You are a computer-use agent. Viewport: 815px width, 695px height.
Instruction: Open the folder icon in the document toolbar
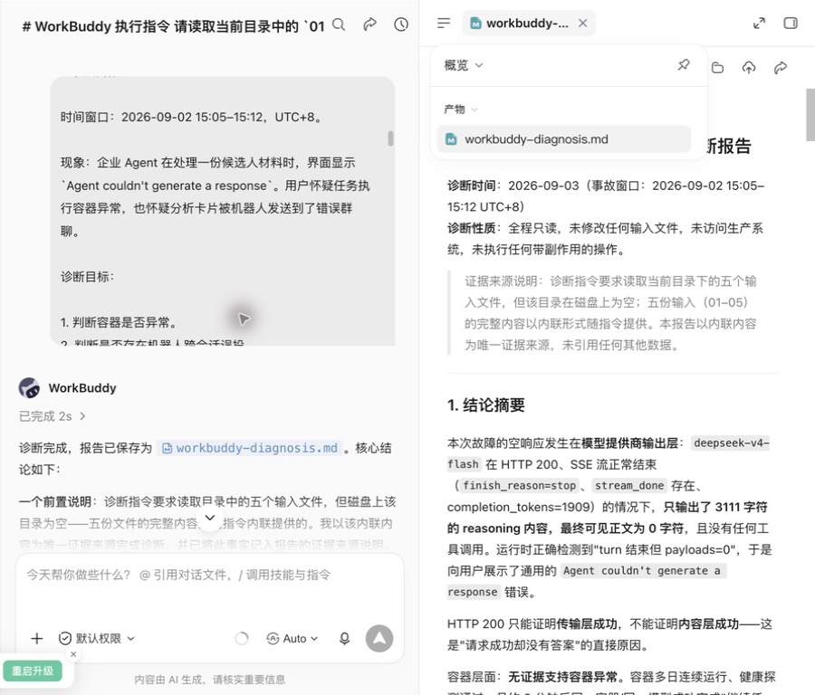coord(717,68)
